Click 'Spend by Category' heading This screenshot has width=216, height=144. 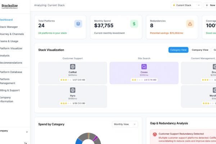point(51,124)
